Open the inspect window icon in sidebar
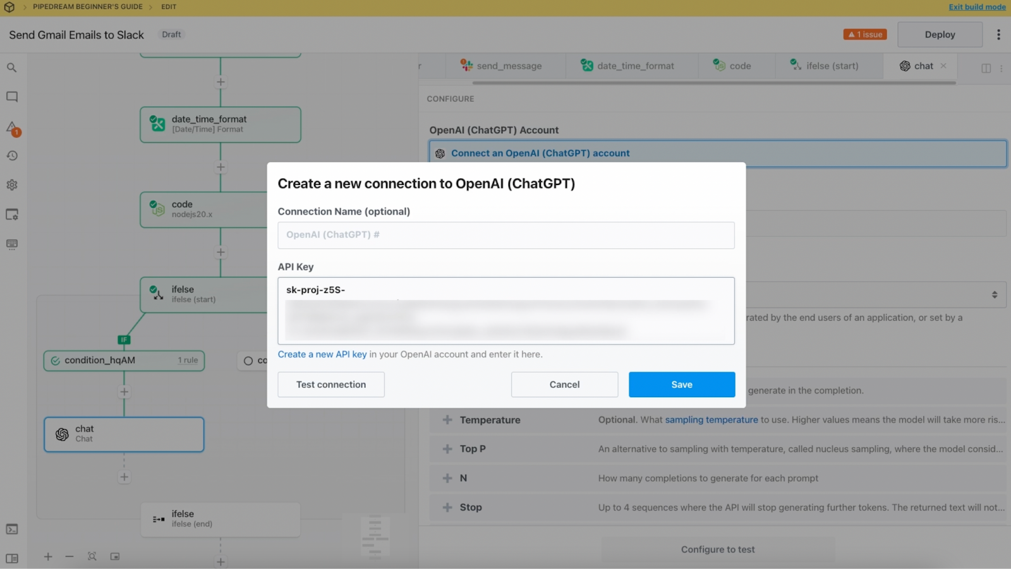The width and height of the screenshot is (1011, 569). [12, 215]
